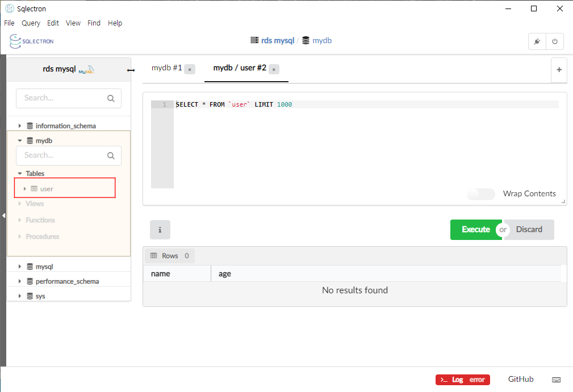This screenshot has width=573, height=392.
Task: Expand the Procedures section
Action: click(20, 237)
